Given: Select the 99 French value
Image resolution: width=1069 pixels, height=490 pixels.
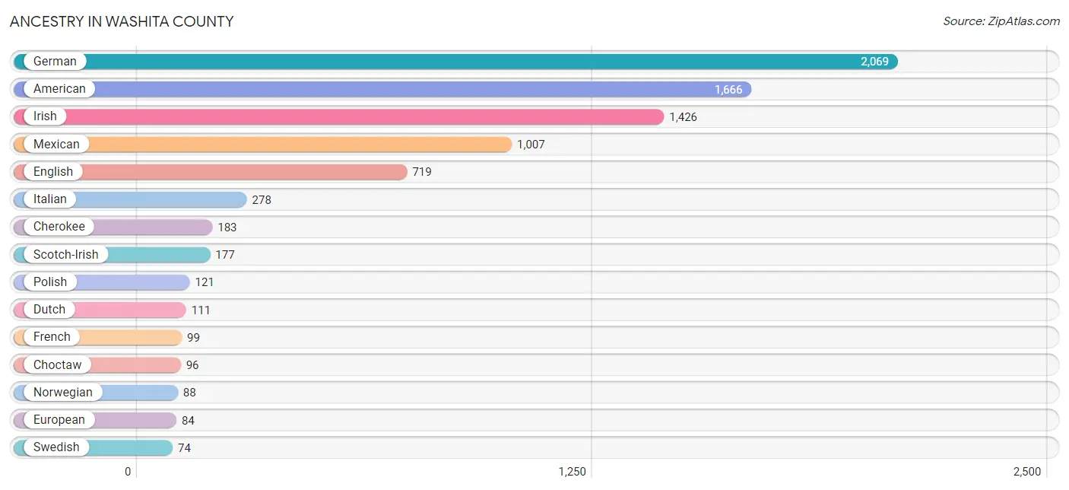Looking at the screenshot, I should [194, 338].
